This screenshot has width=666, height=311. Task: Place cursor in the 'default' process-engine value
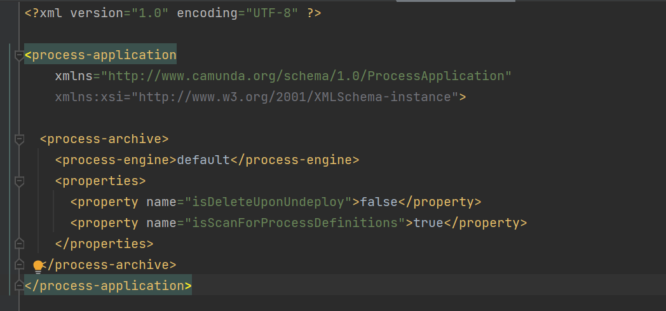(203, 160)
